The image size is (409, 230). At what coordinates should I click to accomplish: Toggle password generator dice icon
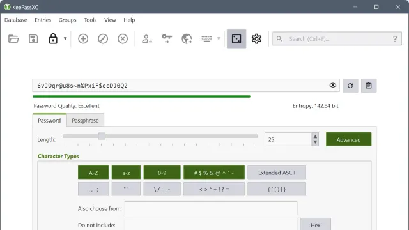click(236, 39)
